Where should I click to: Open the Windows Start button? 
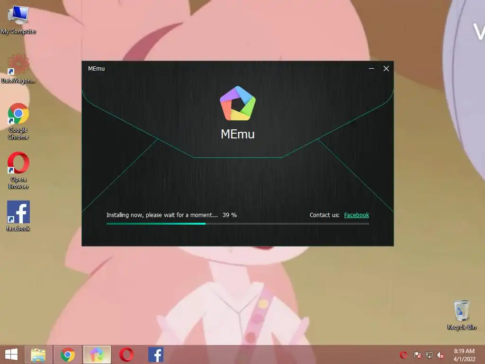[11, 355]
